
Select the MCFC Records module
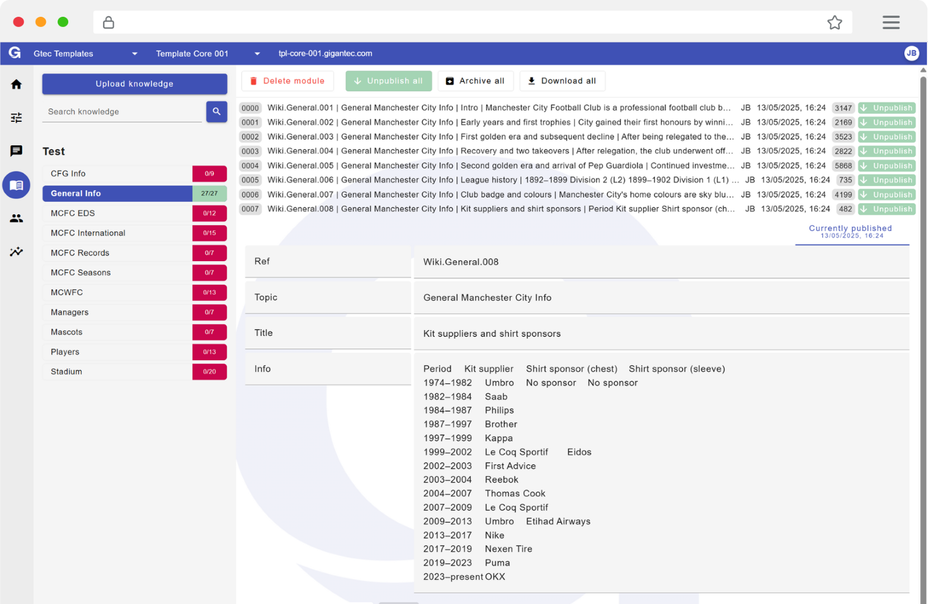click(x=134, y=253)
